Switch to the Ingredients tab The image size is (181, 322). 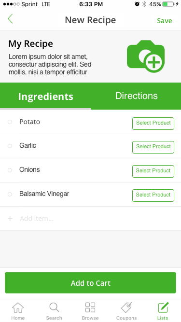point(45,97)
